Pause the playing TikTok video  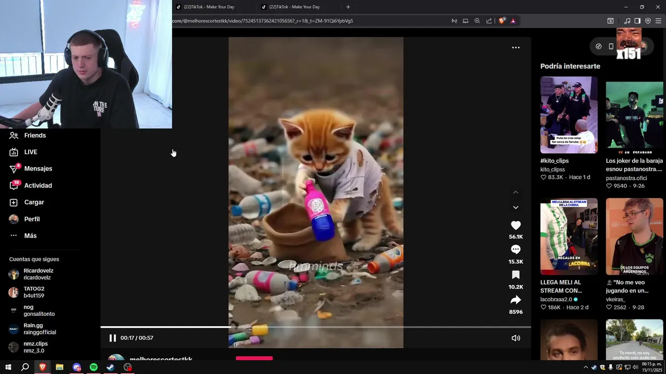[112, 338]
